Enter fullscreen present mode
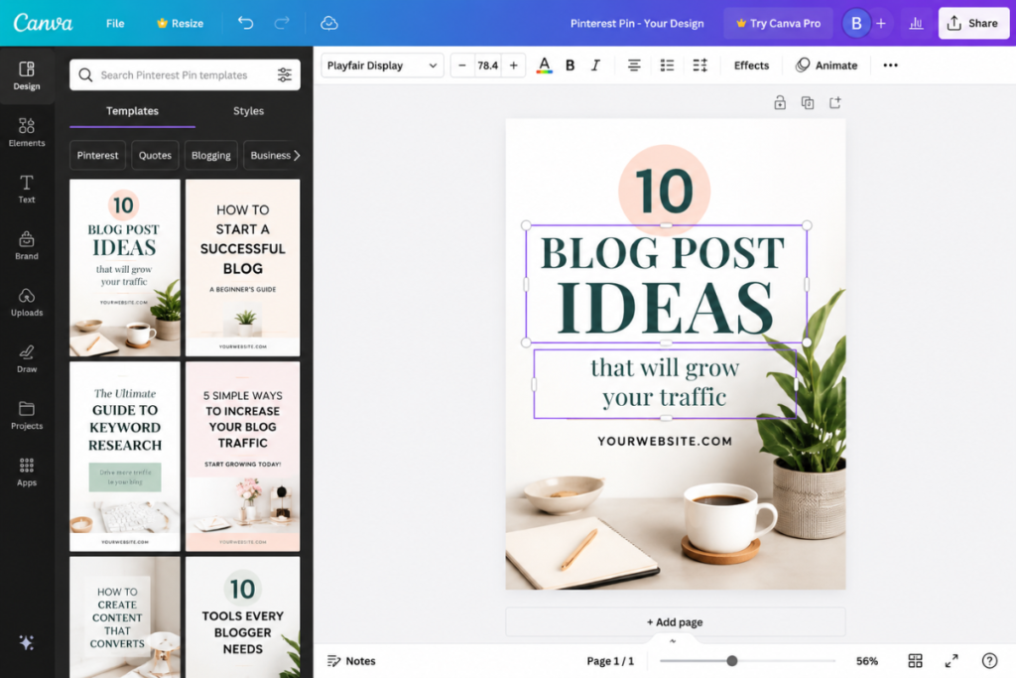The height and width of the screenshot is (678, 1016). click(x=952, y=660)
